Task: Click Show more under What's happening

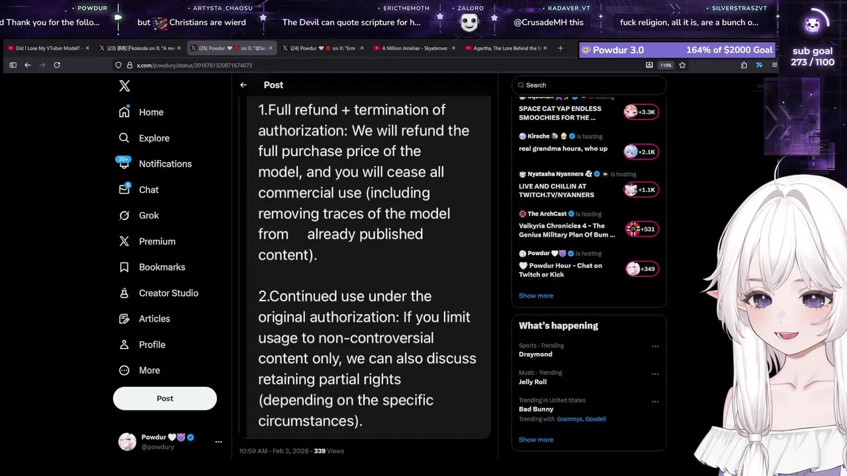Action: point(536,440)
